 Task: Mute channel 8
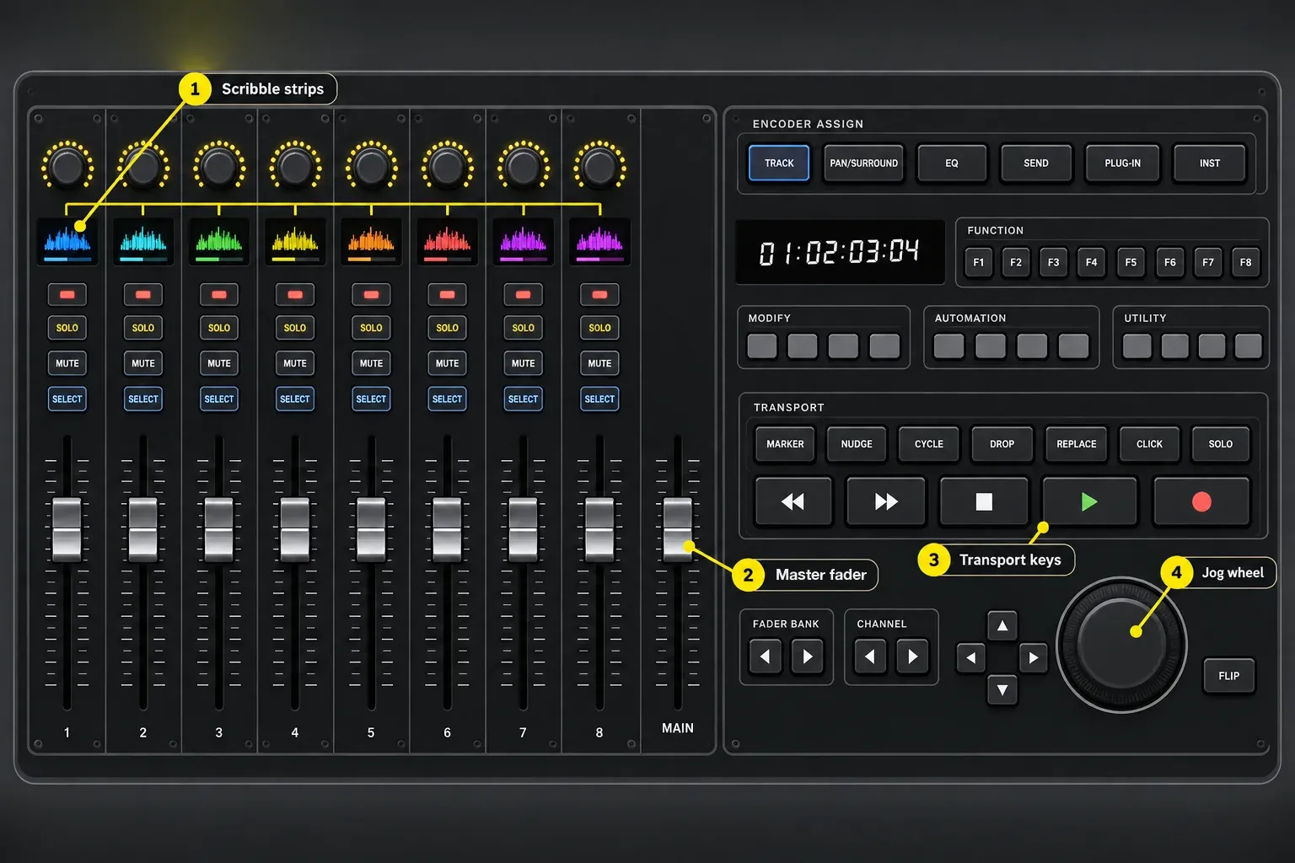[x=599, y=363]
